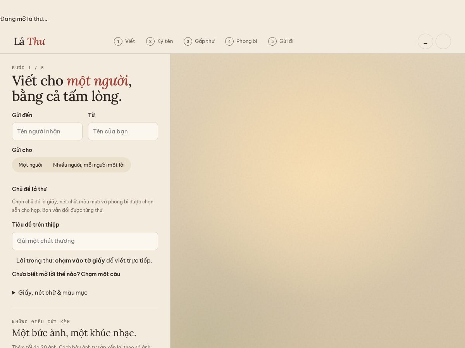Go to step 2 Ký tên

pyautogui.click(x=160, y=41)
